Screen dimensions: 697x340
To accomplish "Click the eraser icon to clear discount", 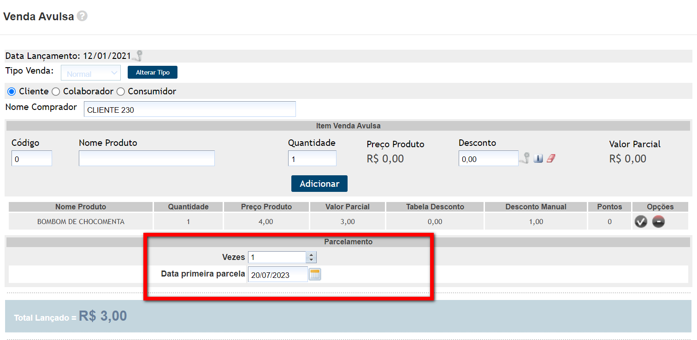I will (x=551, y=159).
